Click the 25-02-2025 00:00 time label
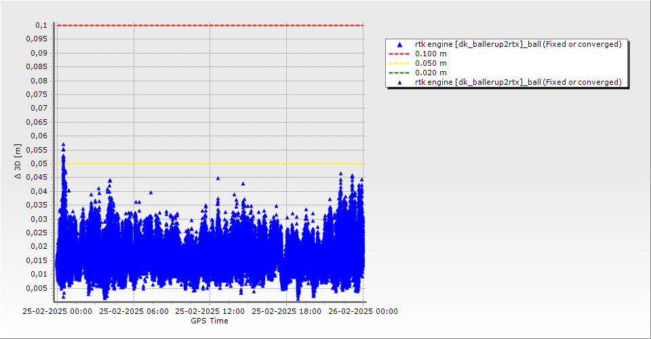 [57, 311]
